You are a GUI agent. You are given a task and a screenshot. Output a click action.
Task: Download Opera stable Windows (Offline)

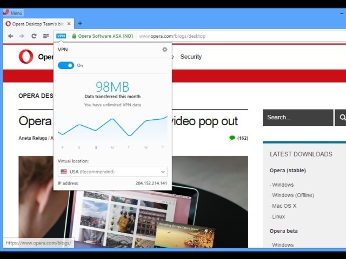pos(293,195)
